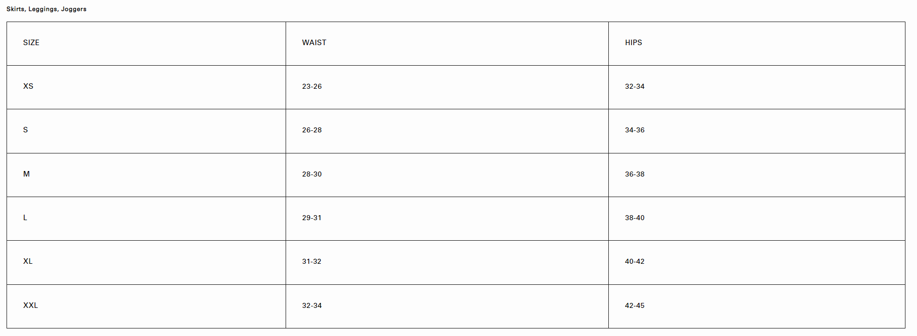Viewport: 917px width, 336px height.
Task: Click the 29-31 waist value
Action: [x=312, y=218]
